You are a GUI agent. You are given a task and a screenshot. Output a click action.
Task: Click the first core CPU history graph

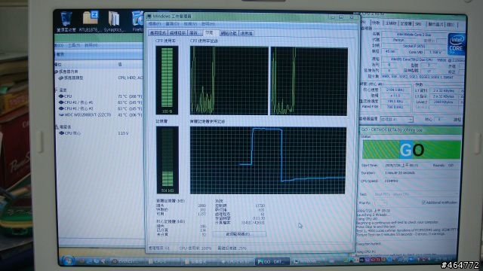[x=229, y=81]
